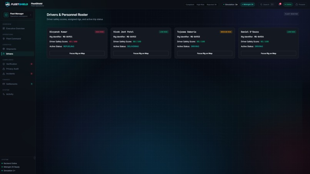The height and width of the screenshot is (174, 310).
Task: Click LOW RISK badge on Vivek Jeet Patel
Action: [x=164, y=32]
